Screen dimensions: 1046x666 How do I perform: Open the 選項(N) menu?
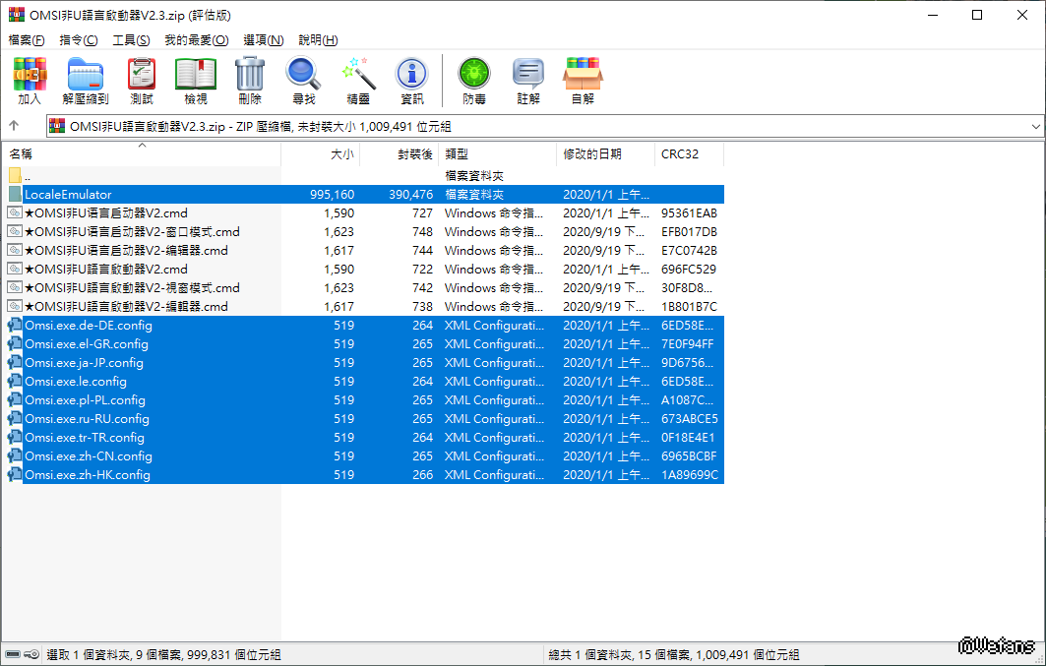pos(263,40)
